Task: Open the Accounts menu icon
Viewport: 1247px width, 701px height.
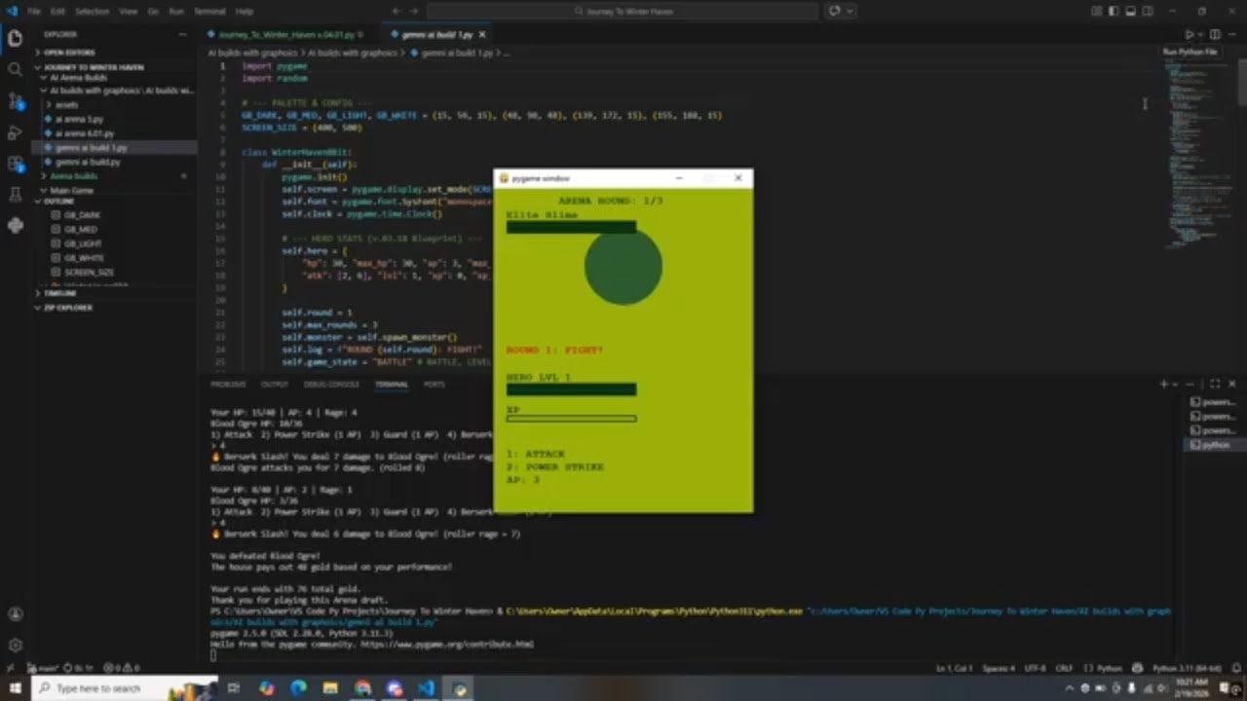Action: click(15, 614)
